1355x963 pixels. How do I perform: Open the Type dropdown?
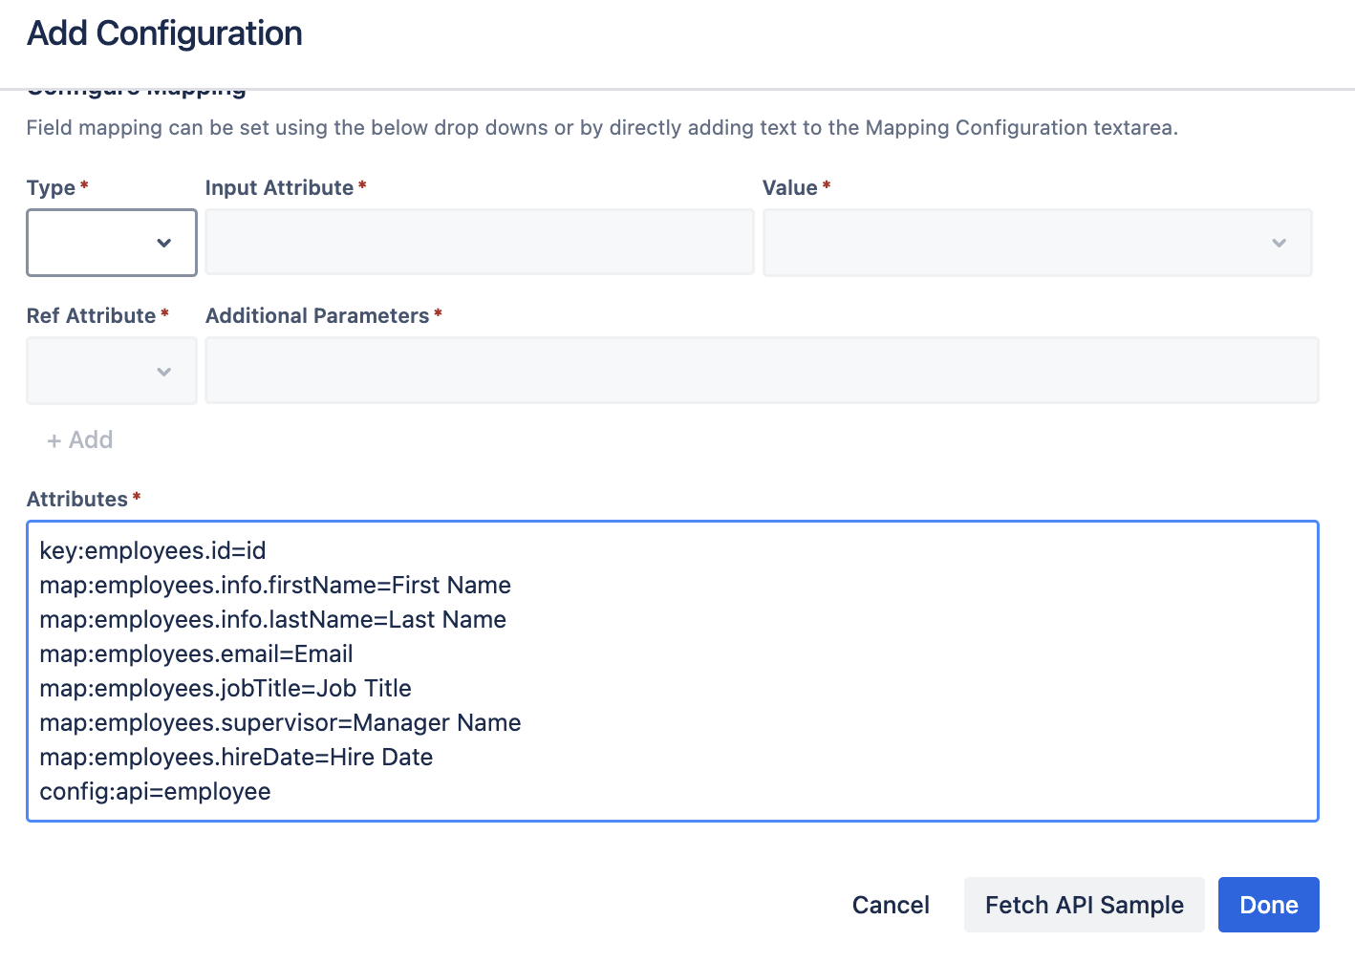click(x=112, y=243)
